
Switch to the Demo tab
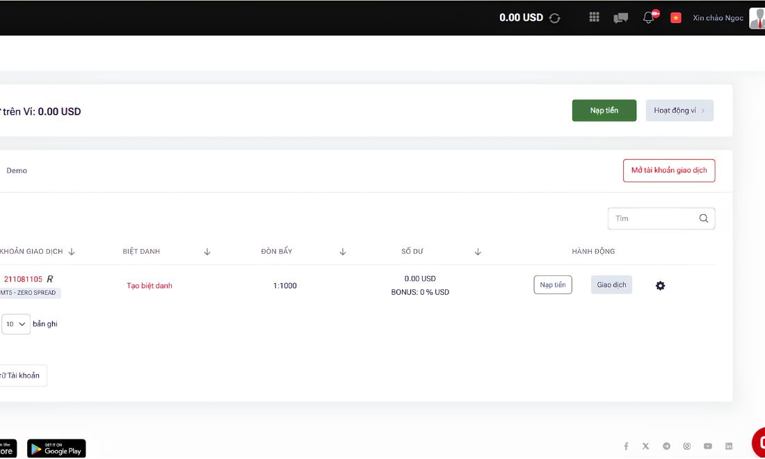[x=17, y=170]
